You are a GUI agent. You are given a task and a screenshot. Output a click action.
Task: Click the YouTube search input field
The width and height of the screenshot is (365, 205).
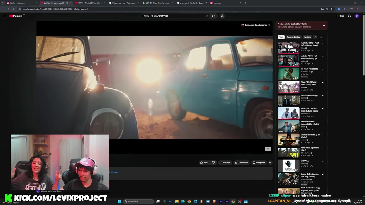tap(173, 16)
